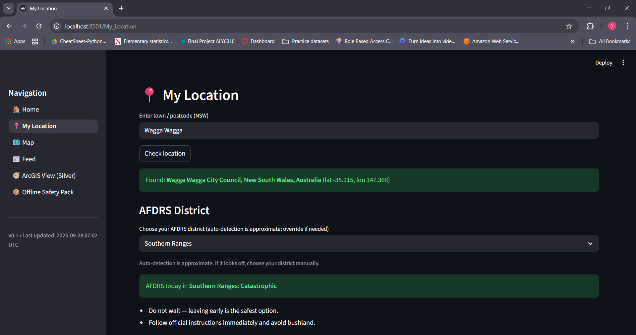
Task: Click the Deploy button
Action: (x=604, y=63)
